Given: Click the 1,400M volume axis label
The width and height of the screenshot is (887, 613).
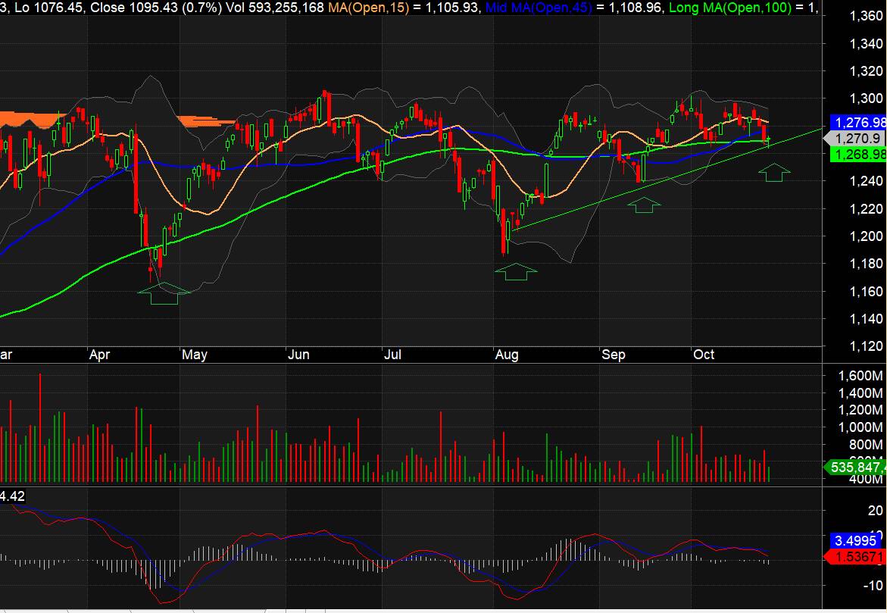Looking at the screenshot, I should click(x=860, y=393).
